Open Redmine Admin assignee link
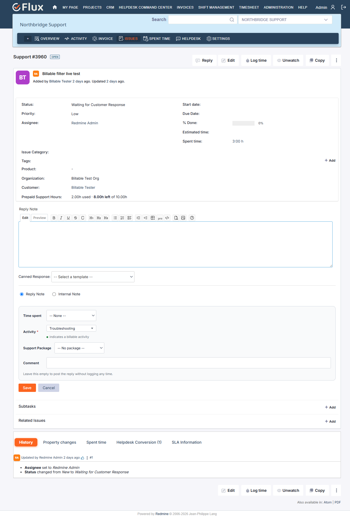 [x=85, y=123]
